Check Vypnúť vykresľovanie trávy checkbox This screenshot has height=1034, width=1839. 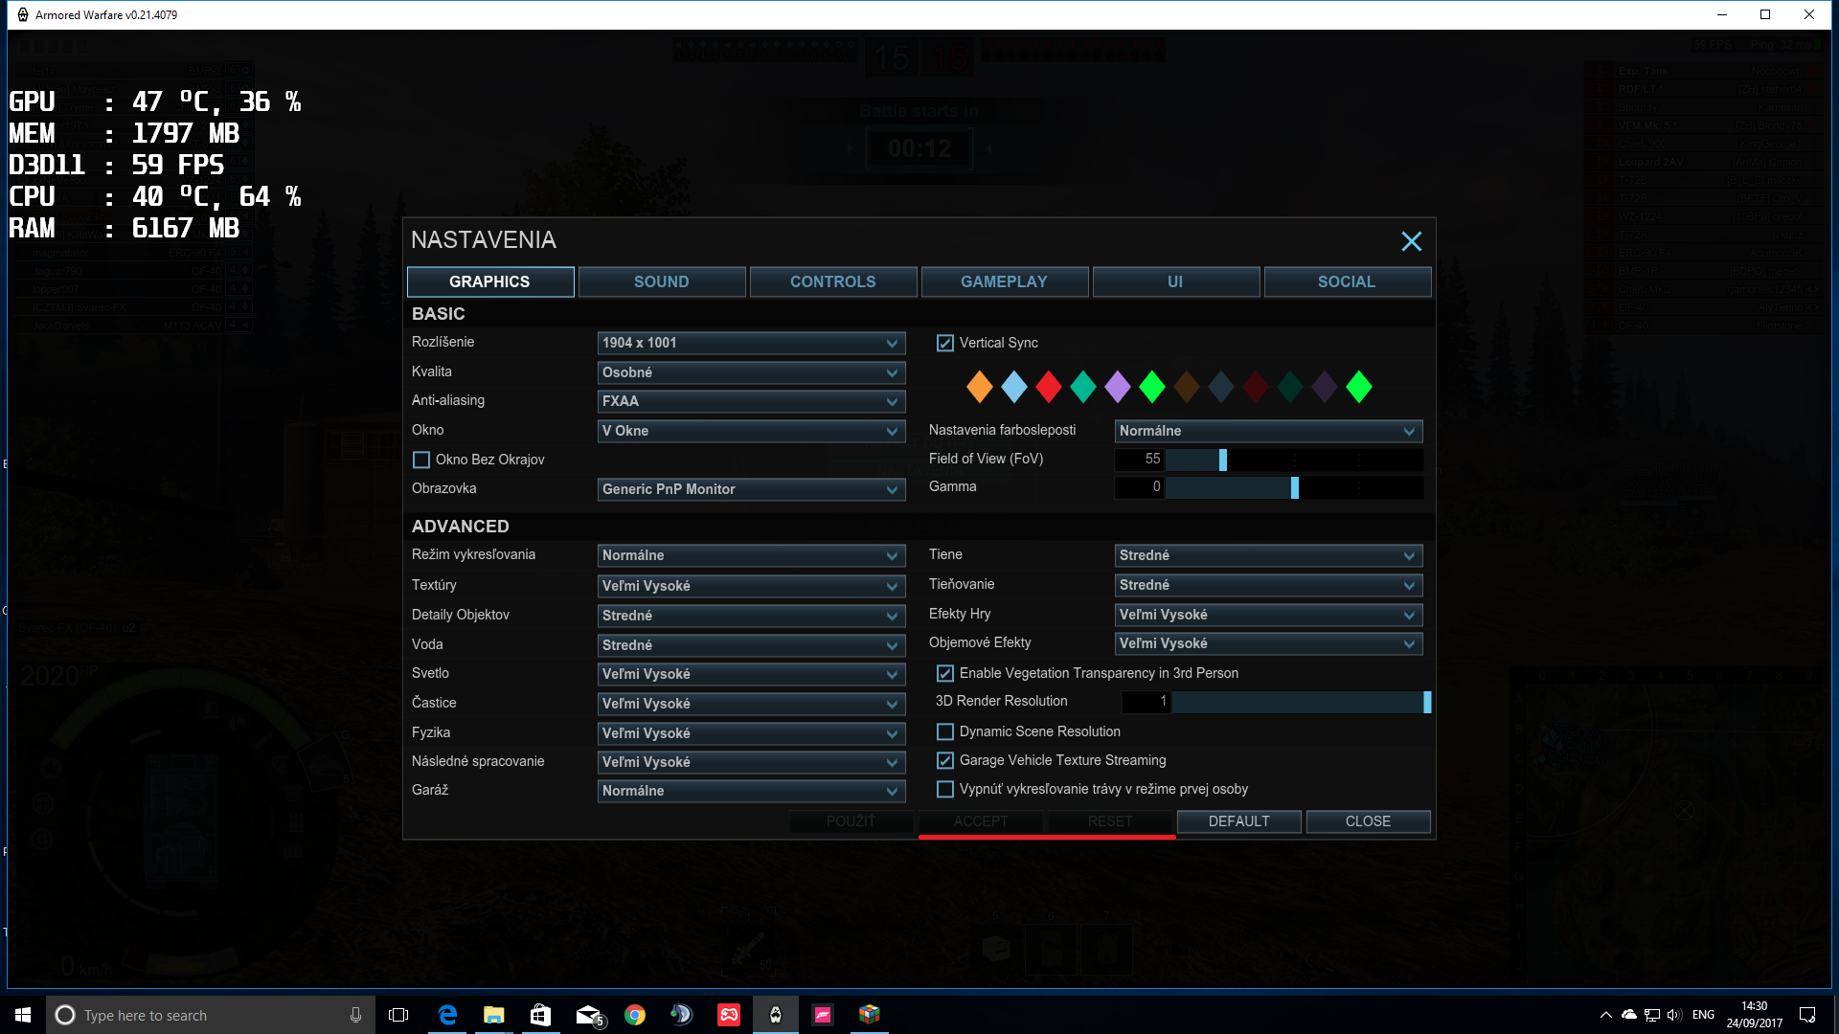click(944, 789)
